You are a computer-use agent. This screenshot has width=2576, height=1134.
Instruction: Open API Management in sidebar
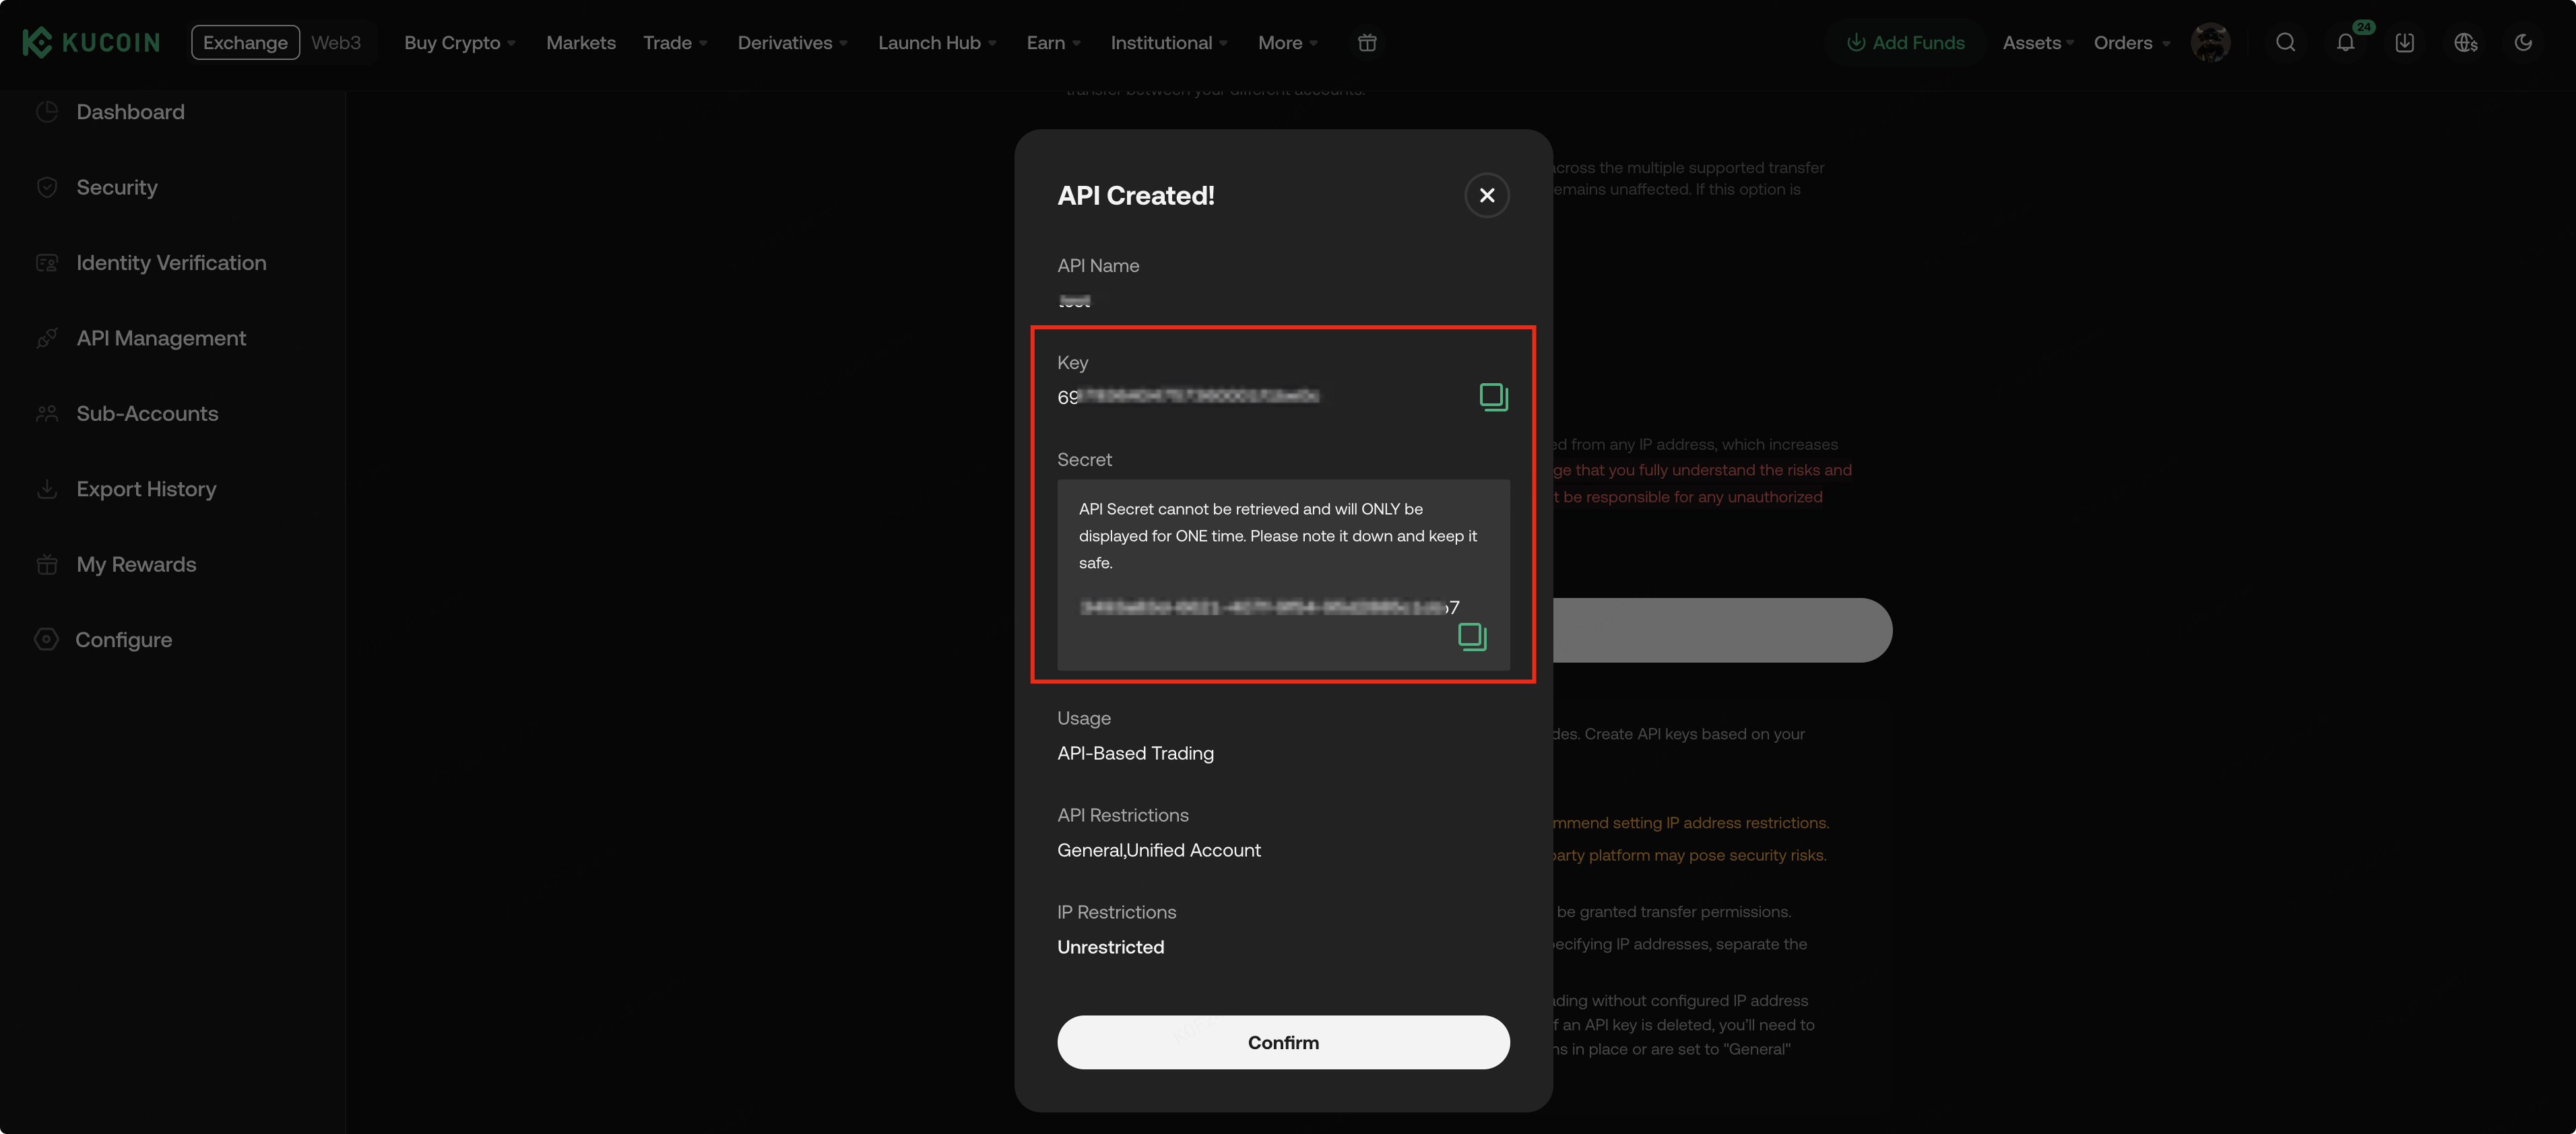[x=161, y=338]
